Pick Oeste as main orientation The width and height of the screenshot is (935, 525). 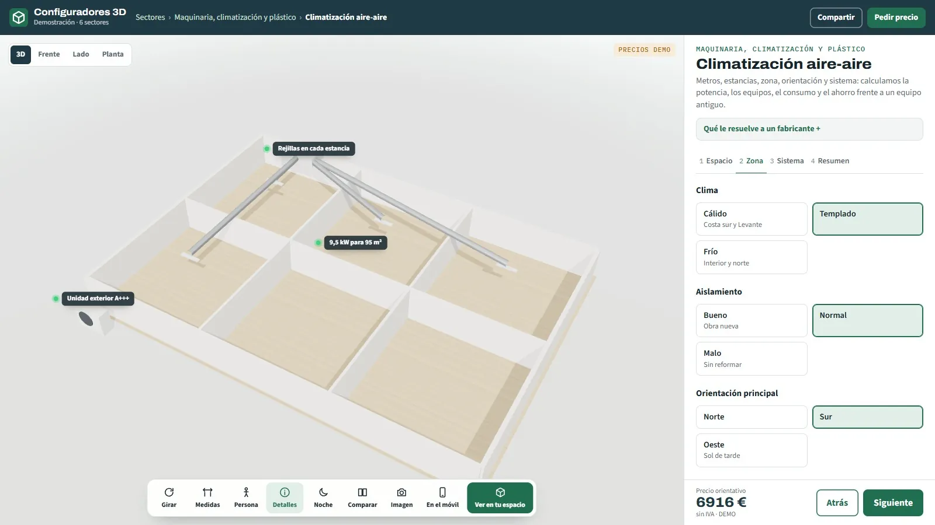(752, 450)
